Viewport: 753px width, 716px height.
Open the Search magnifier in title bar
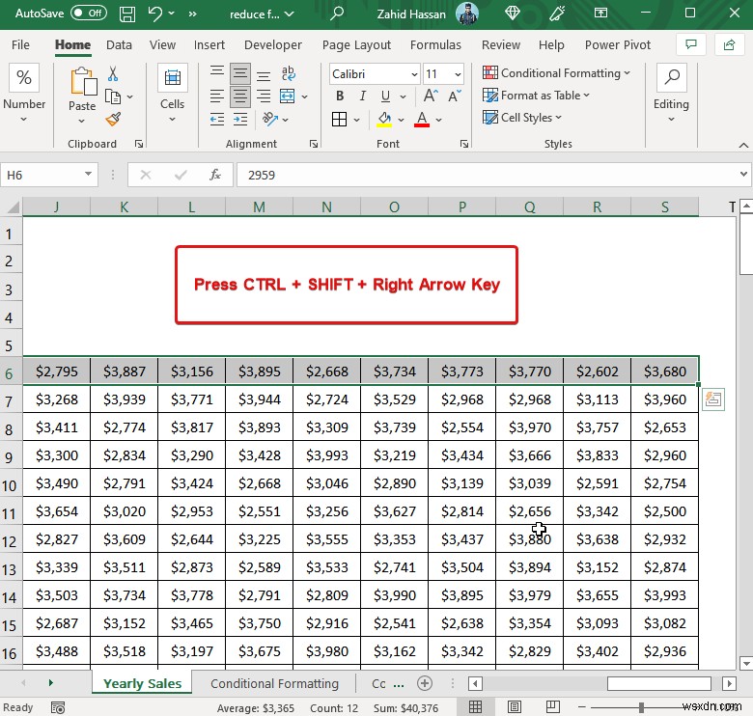point(338,13)
